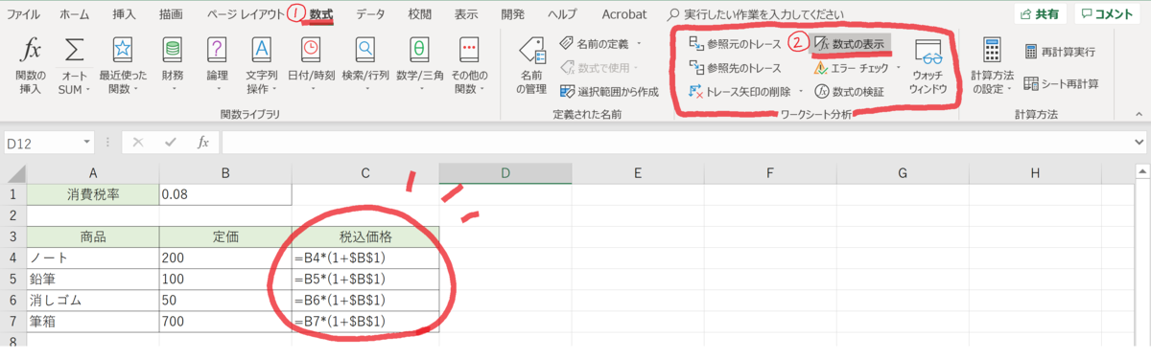The image size is (1151, 359).
Task: Switch to the 開発 tab
Action: [513, 14]
